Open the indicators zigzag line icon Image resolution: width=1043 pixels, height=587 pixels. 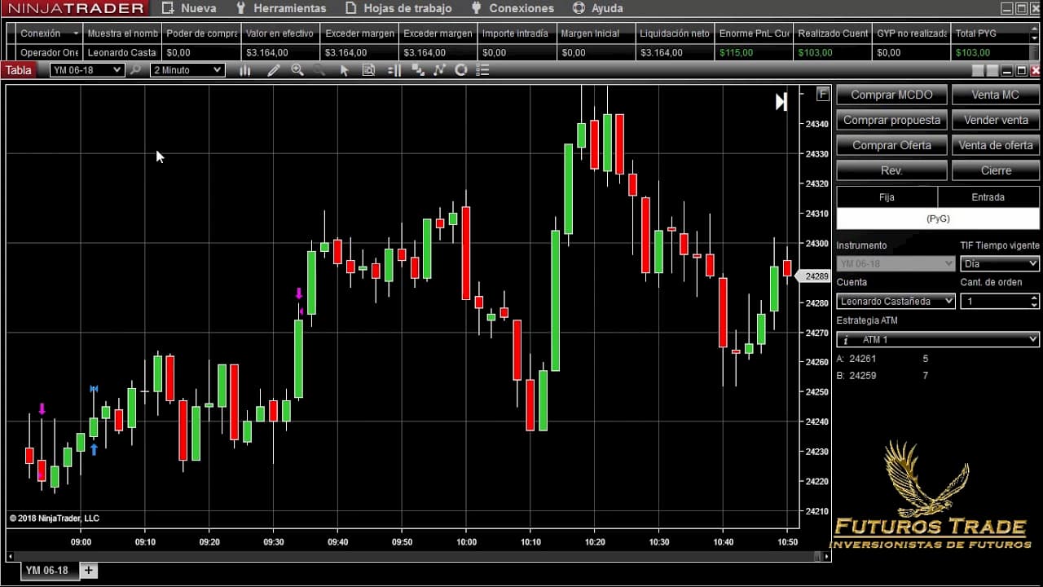click(440, 70)
